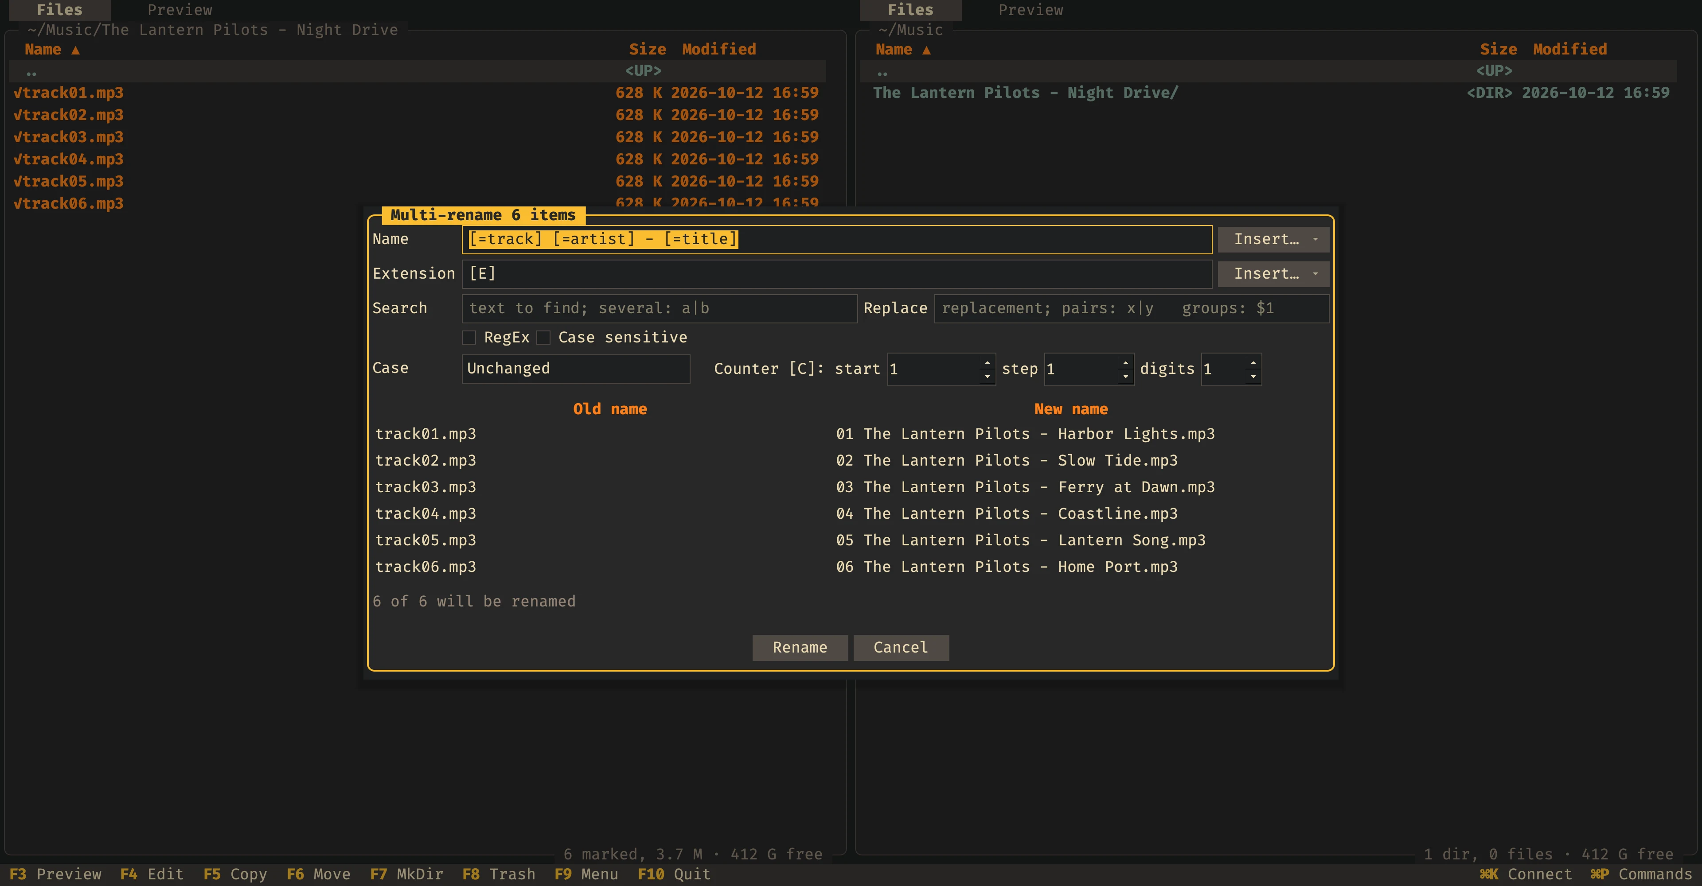Click new name ending Coastline.mp3
1702x886 pixels.
1007,513
